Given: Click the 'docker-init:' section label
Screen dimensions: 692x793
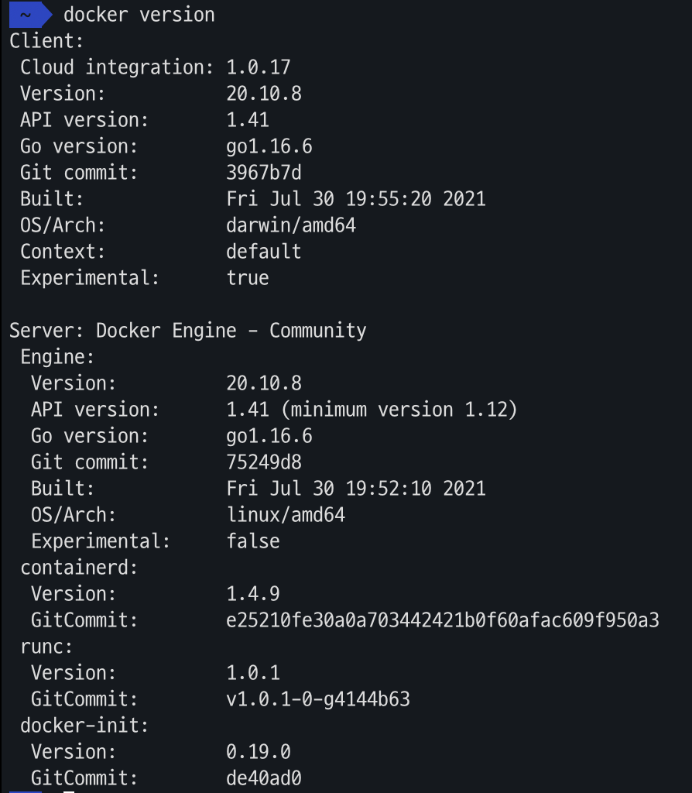Looking at the screenshot, I should pos(84,725).
